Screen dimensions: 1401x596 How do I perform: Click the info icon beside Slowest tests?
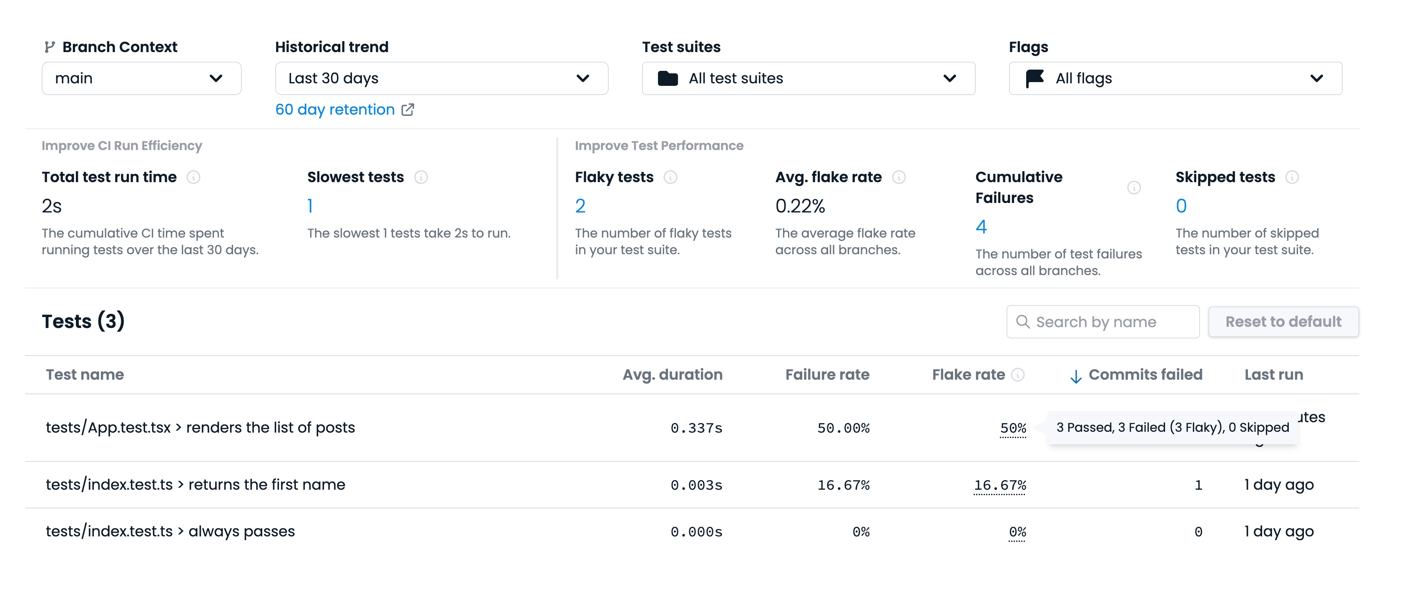point(422,177)
